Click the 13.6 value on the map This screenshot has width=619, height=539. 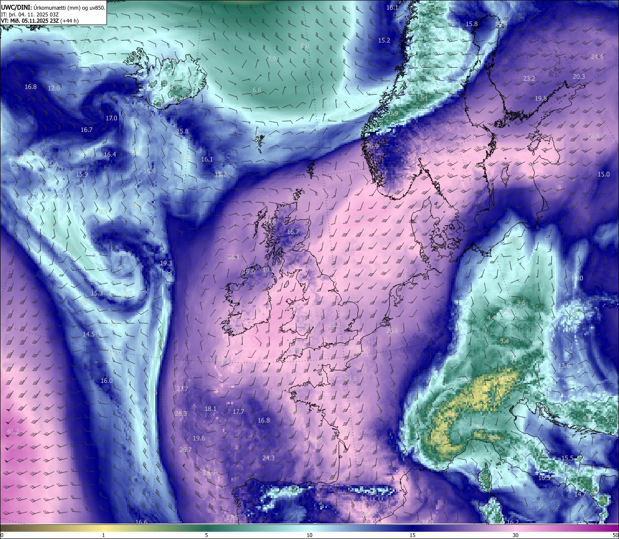pyautogui.click(x=564, y=366)
